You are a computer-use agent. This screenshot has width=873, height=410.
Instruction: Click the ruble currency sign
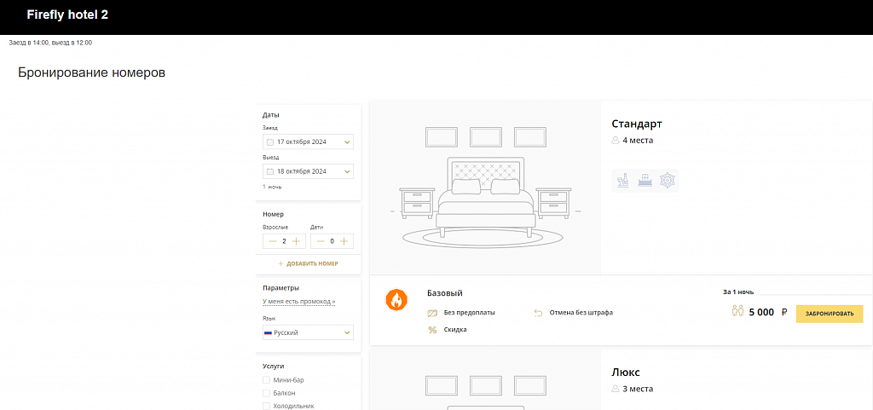tap(784, 312)
